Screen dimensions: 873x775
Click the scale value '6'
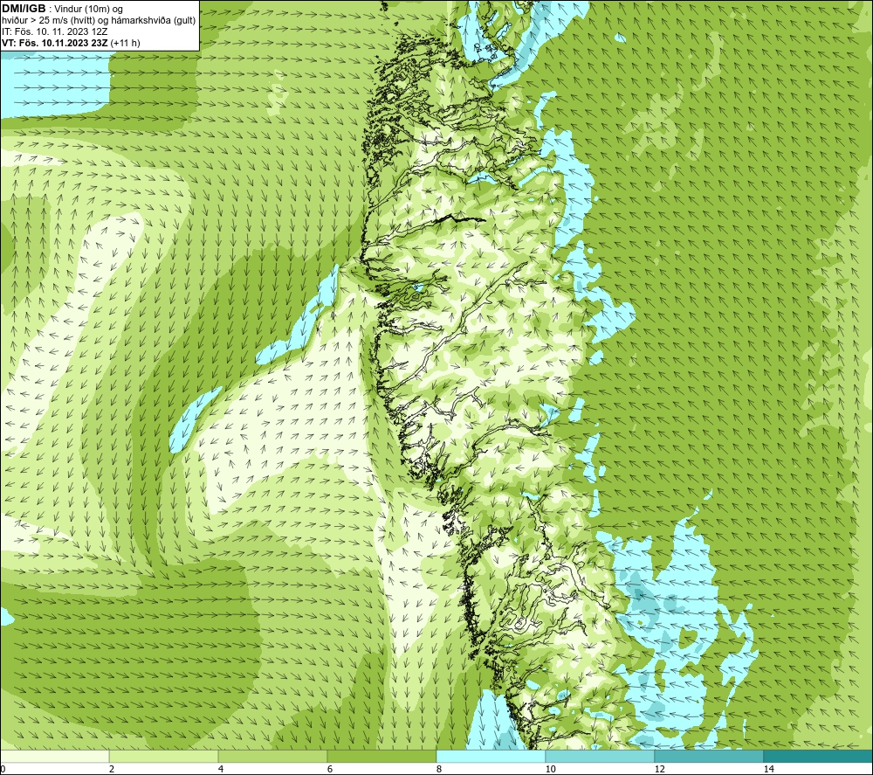330,769
